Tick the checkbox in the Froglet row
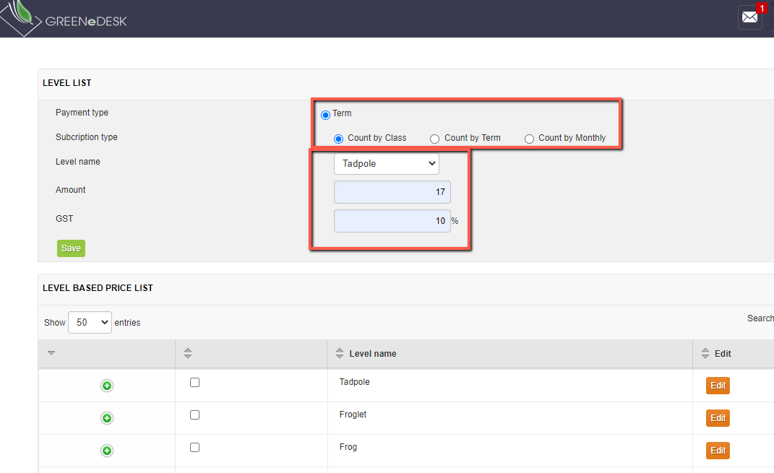The image size is (774, 473). 194,415
